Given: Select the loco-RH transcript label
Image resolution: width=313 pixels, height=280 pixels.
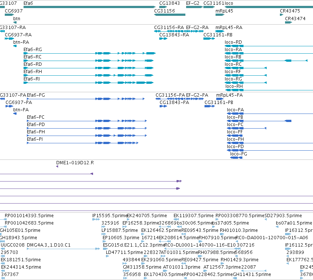Looking at the screenshot, I should coord(234,86).
